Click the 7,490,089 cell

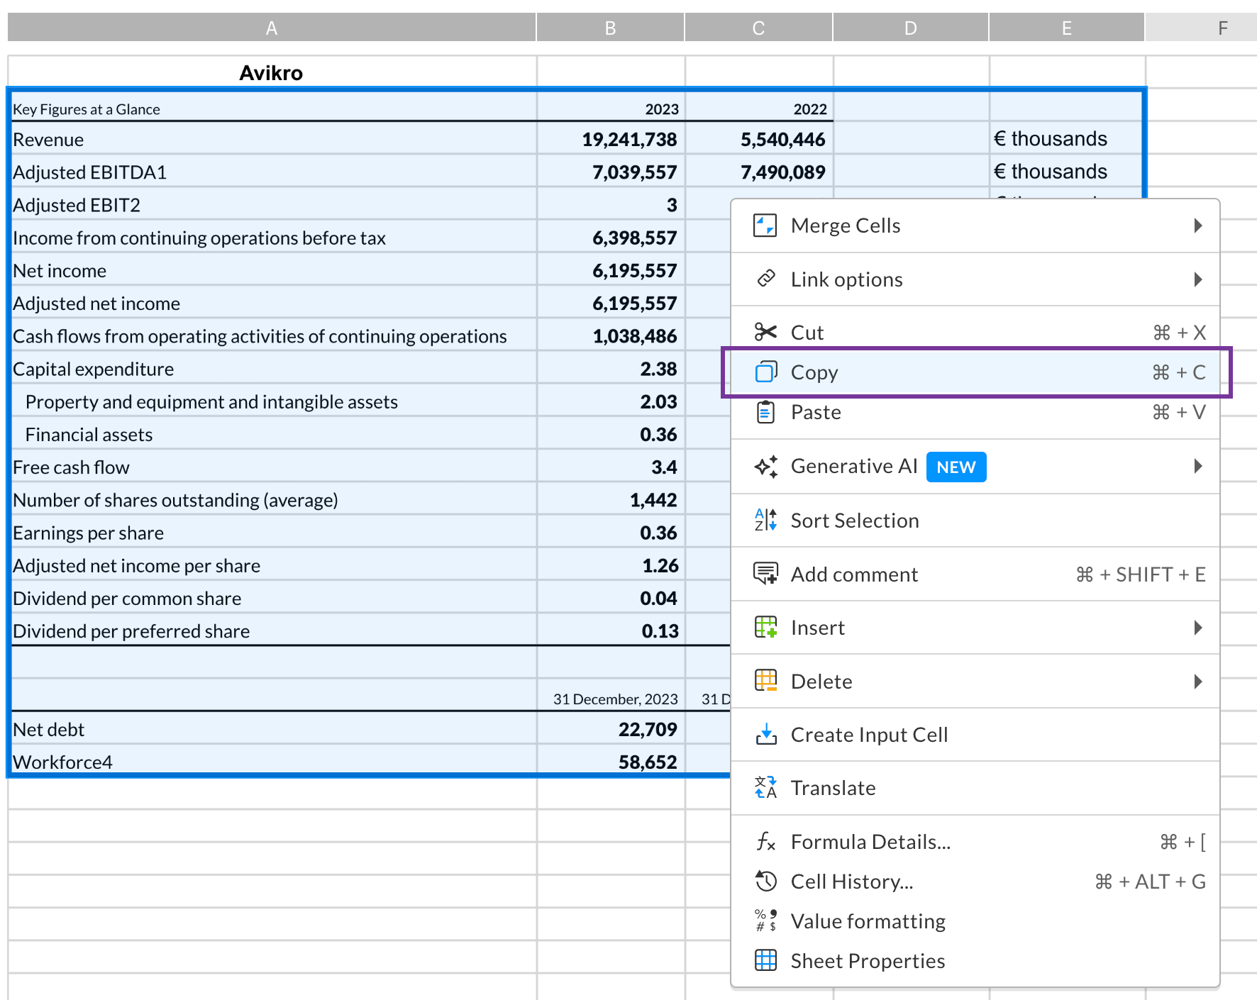pyautogui.click(x=759, y=172)
